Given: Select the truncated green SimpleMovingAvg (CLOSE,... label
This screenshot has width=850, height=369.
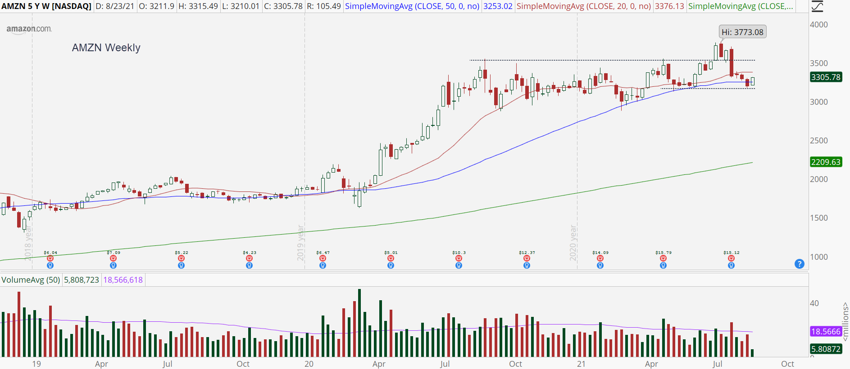Looking at the screenshot, I should [x=741, y=6].
